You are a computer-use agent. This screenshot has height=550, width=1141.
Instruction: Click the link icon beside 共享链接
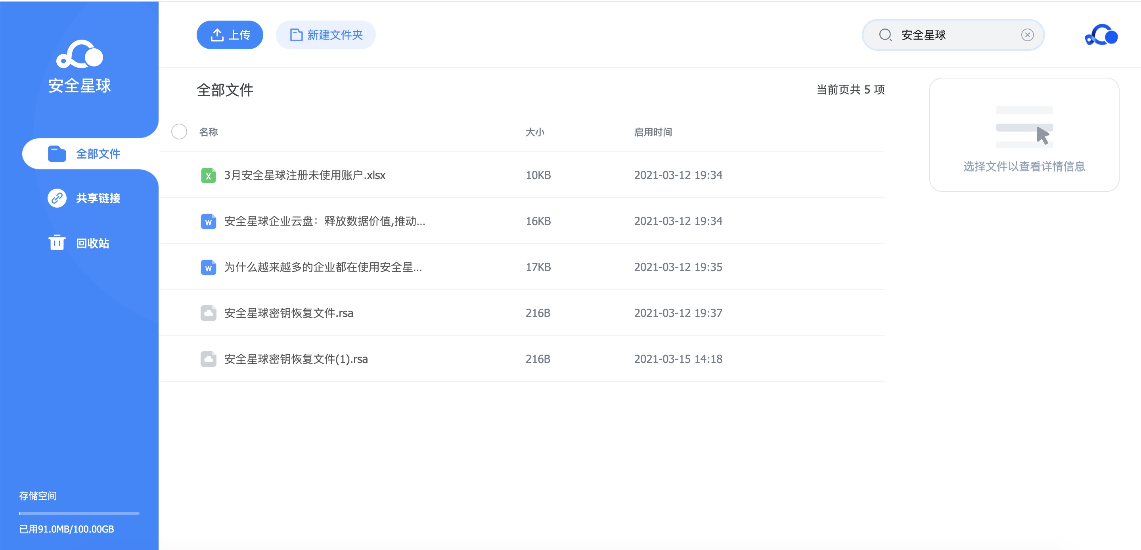point(57,198)
